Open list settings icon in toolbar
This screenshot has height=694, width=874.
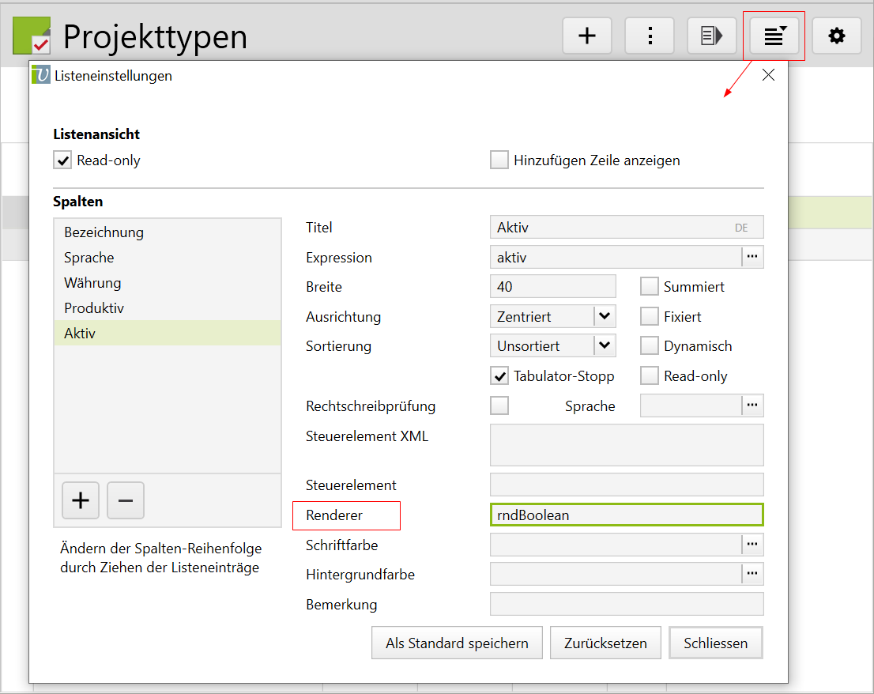coord(774,36)
